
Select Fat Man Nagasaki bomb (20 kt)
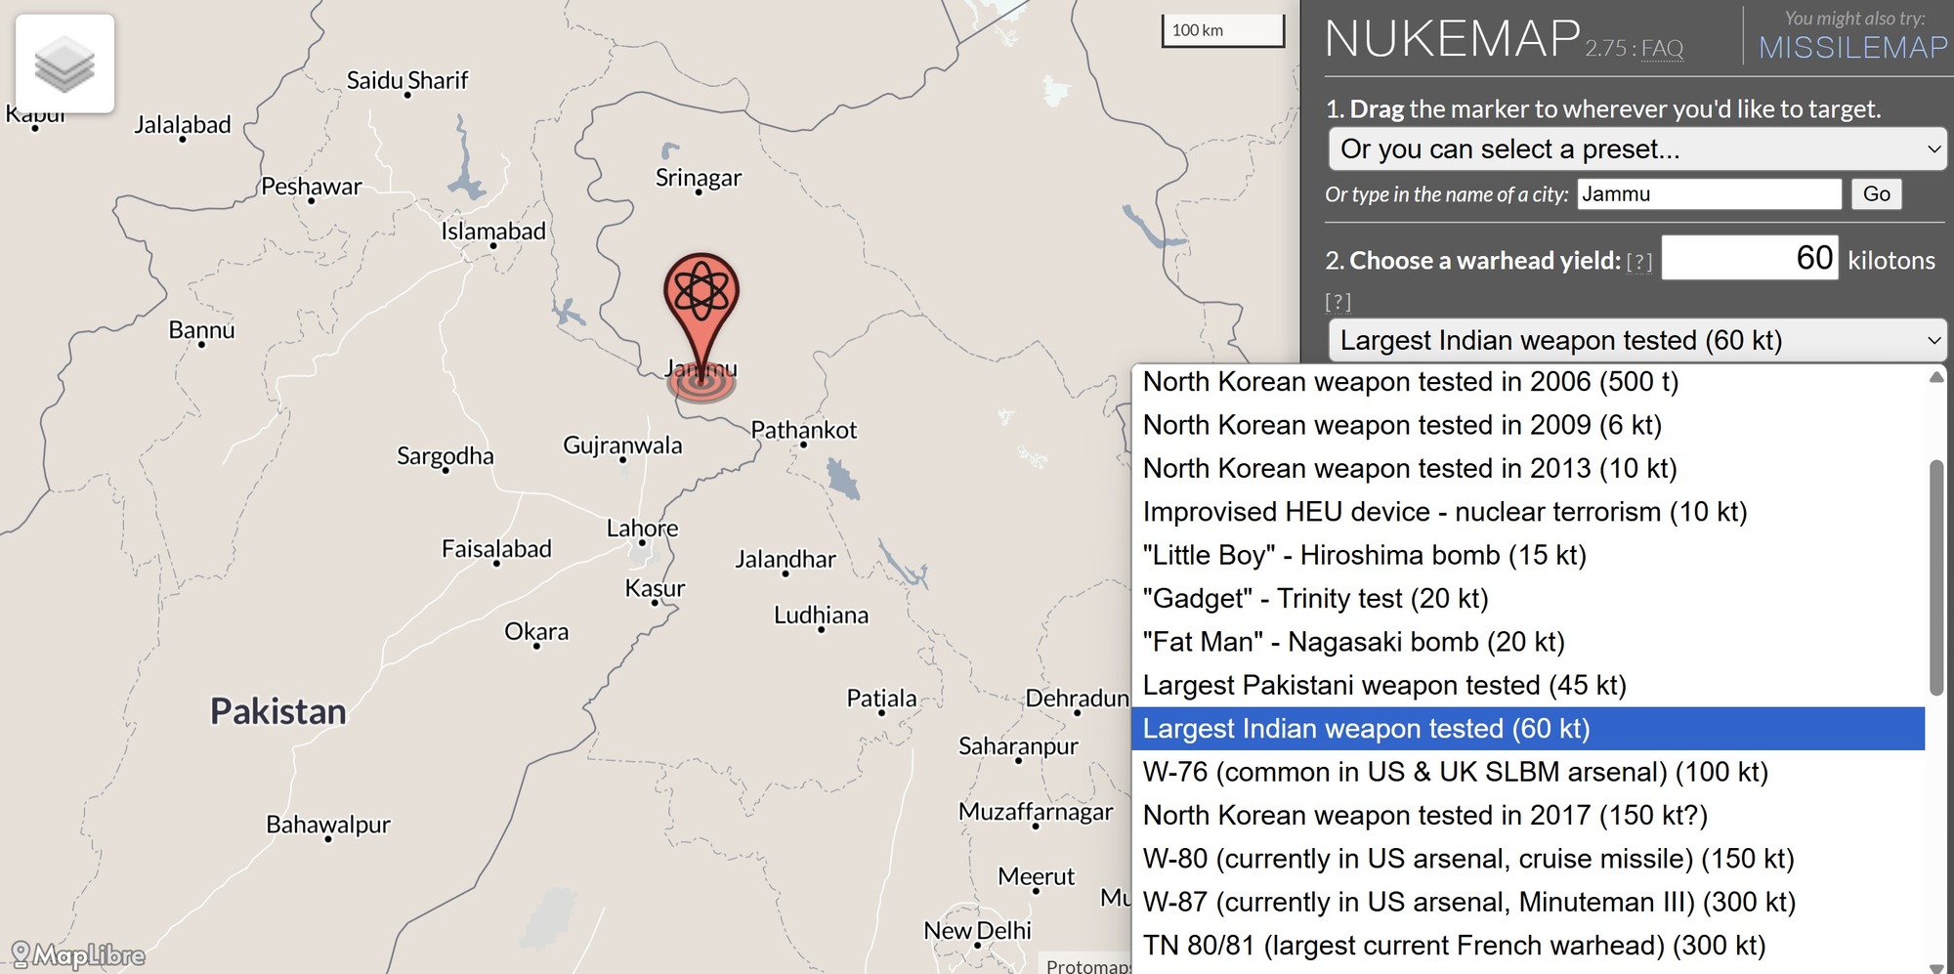click(x=1528, y=642)
